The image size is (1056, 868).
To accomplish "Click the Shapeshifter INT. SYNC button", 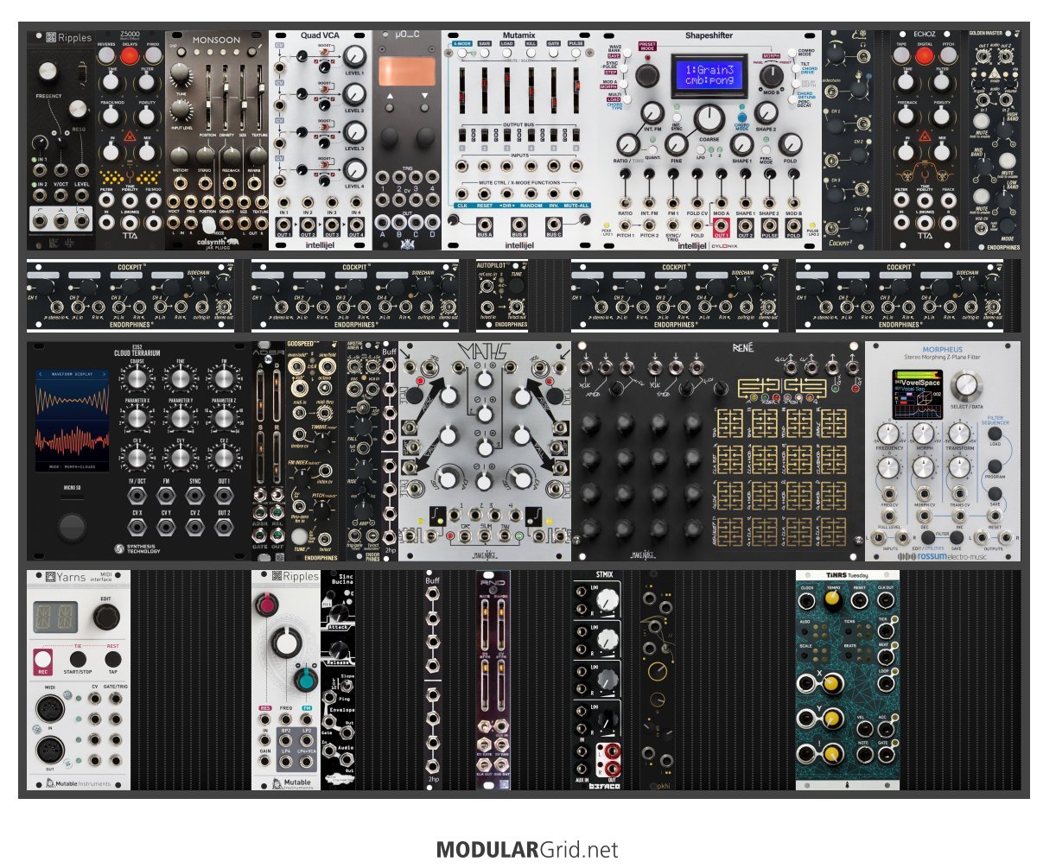I will click(x=677, y=117).
